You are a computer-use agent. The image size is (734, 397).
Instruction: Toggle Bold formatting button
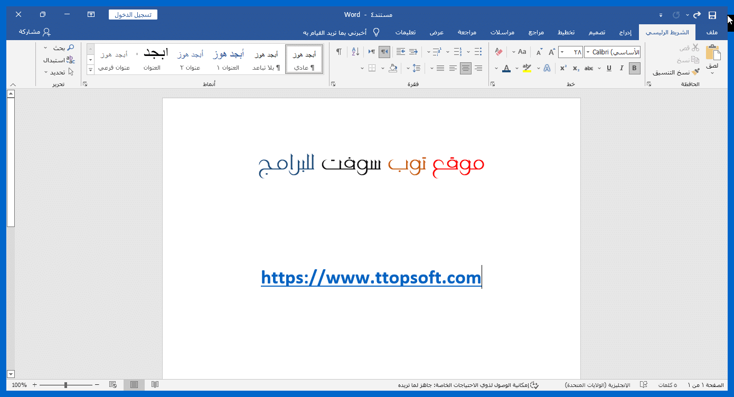635,68
